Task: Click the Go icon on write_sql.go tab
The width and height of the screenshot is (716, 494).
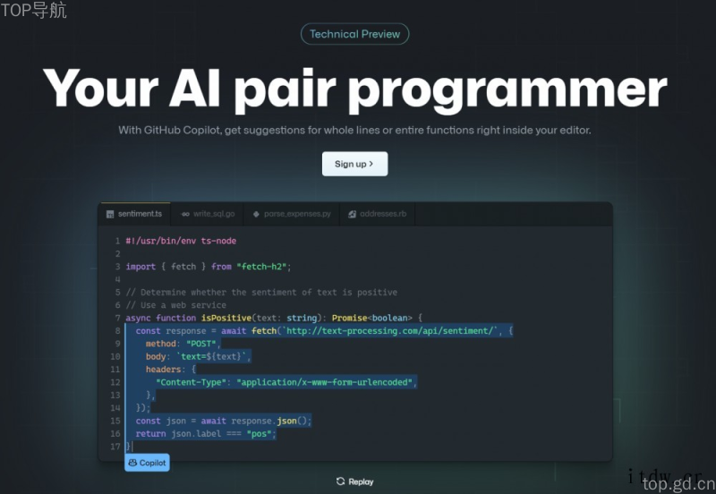Action: pyautogui.click(x=185, y=214)
